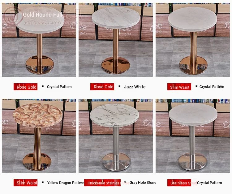Click the first red Rose Gold label
This screenshot has height=194, width=232.
[x=25, y=87]
